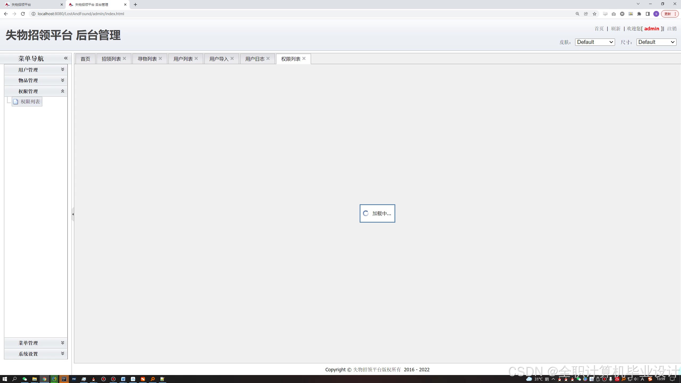Click the 刷新 refresh link in header

(616, 29)
